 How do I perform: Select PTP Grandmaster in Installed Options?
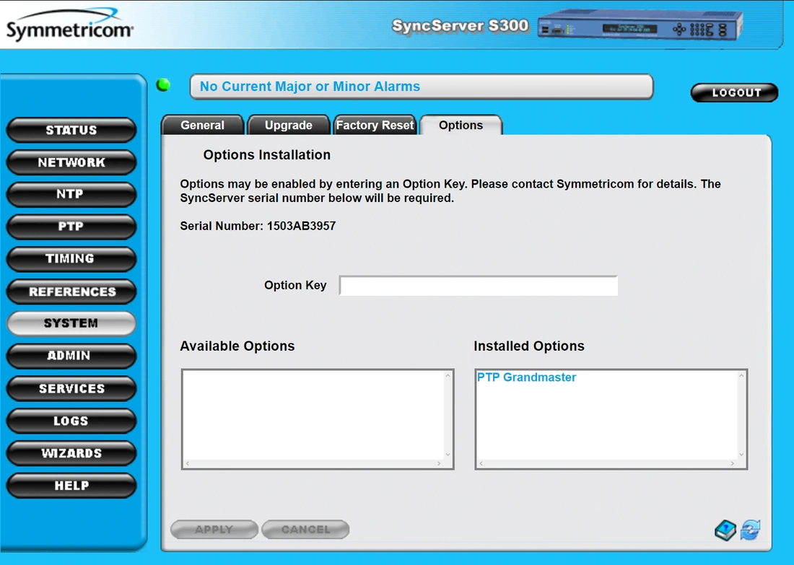tap(527, 377)
